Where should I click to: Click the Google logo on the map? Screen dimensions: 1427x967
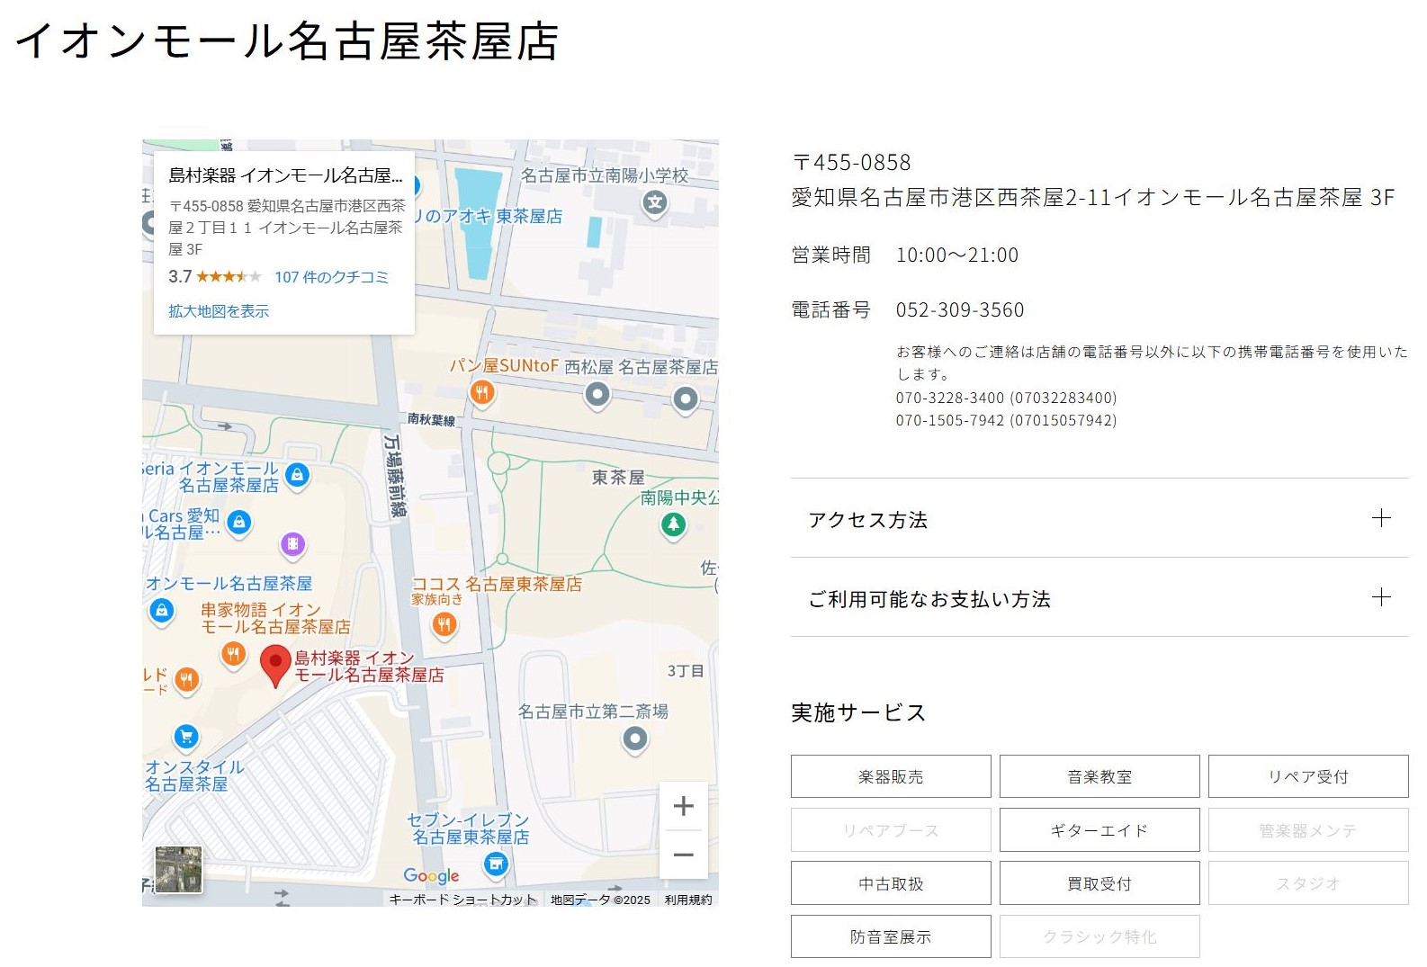coord(431,876)
